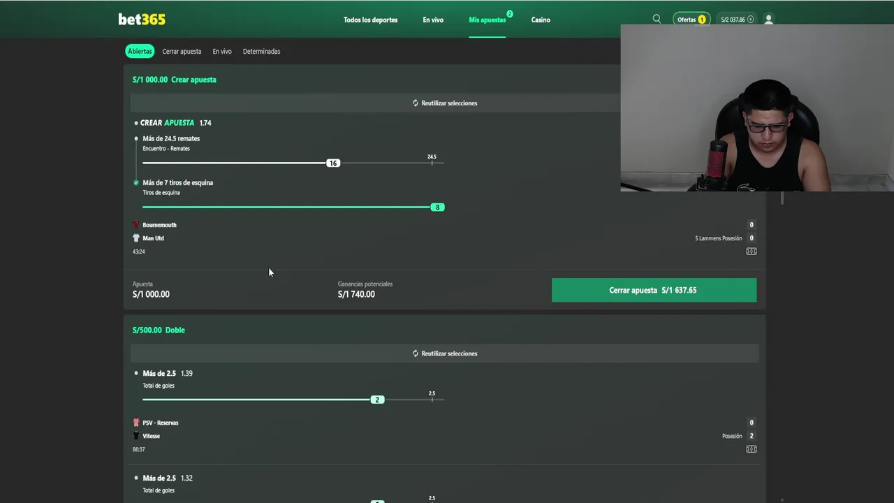Open pitch view icon for PSV match
The image size is (894, 503).
[752, 449]
